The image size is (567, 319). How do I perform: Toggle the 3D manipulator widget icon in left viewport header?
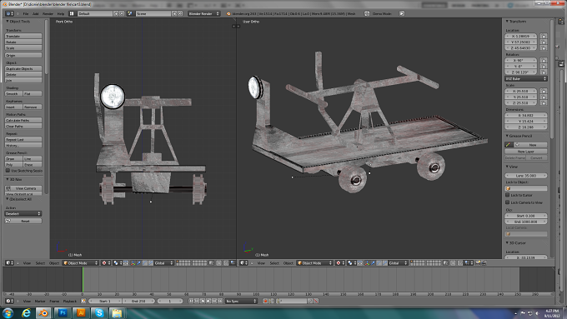[133, 263]
